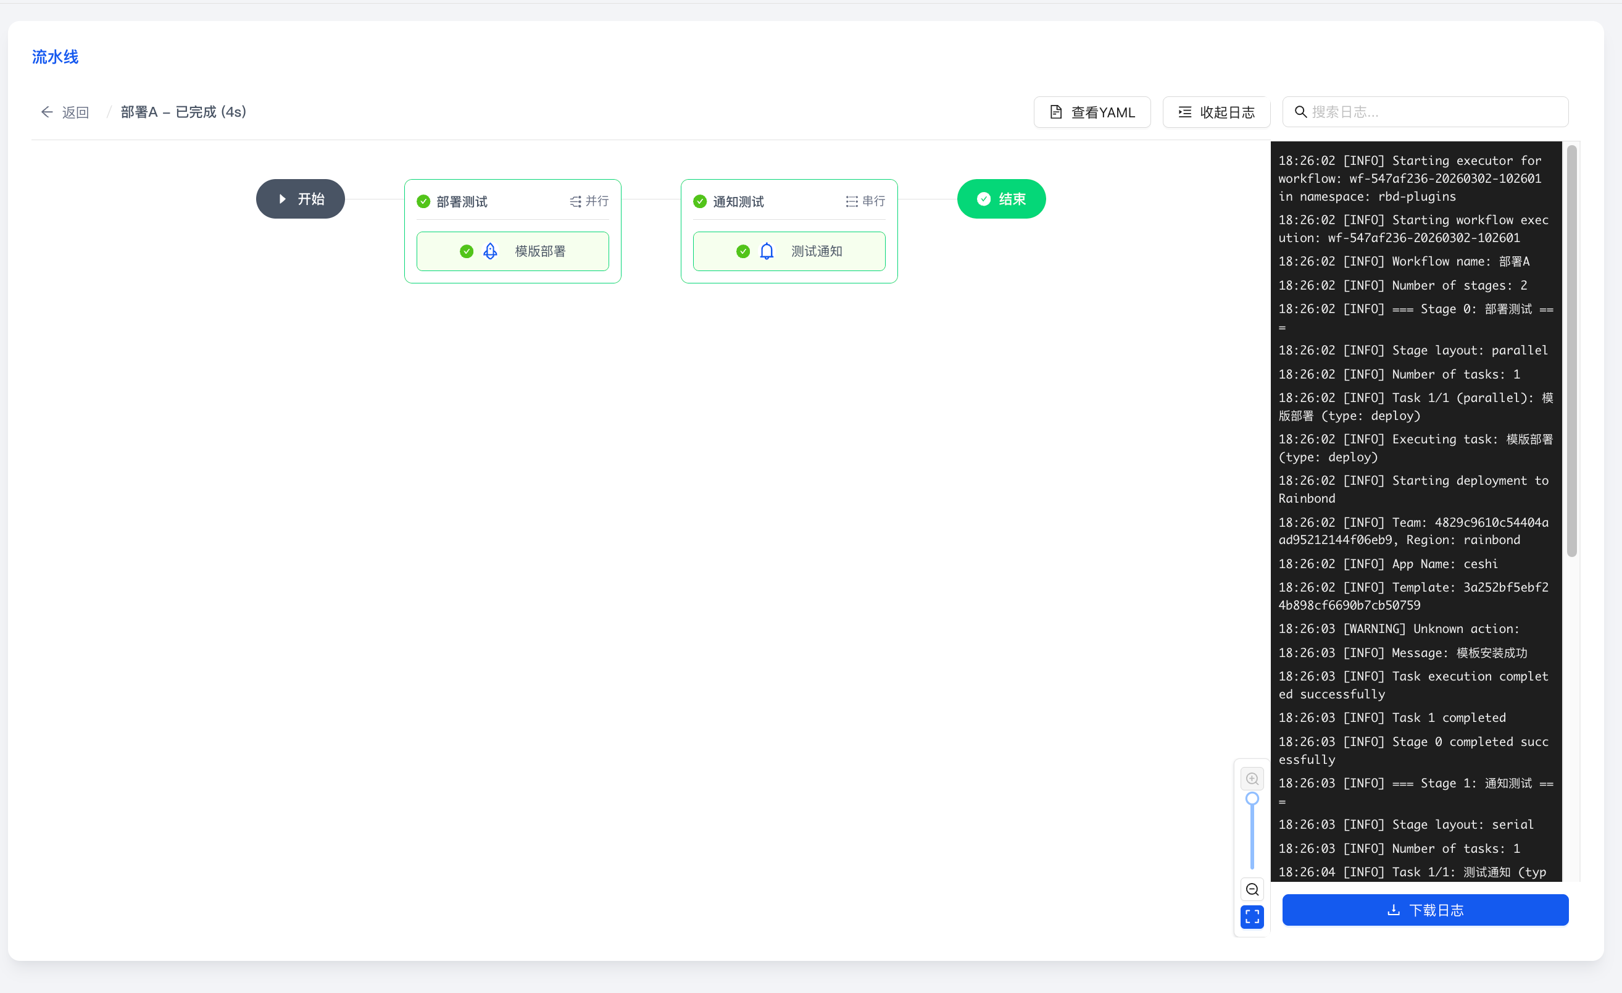Click the blue fit-to-screen icon
Image resolution: width=1622 pixels, height=993 pixels.
pos(1252,916)
